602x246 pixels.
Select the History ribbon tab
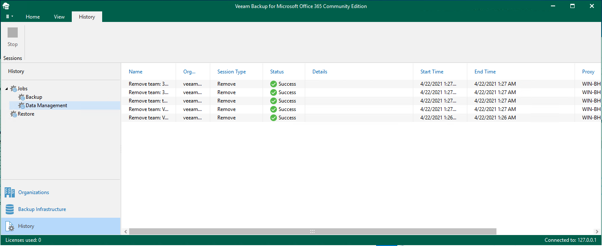coord(87,17)
